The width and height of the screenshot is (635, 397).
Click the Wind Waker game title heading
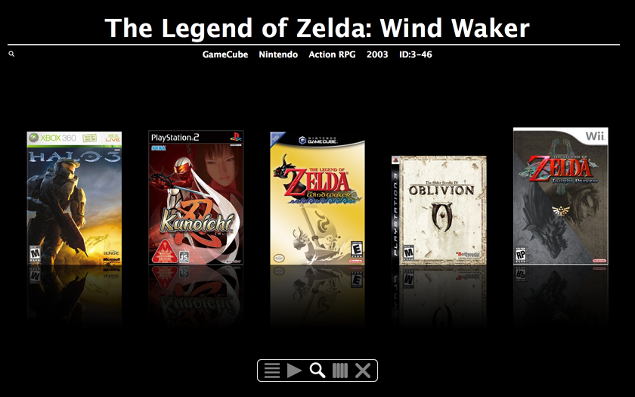click(x=317, y=29)
